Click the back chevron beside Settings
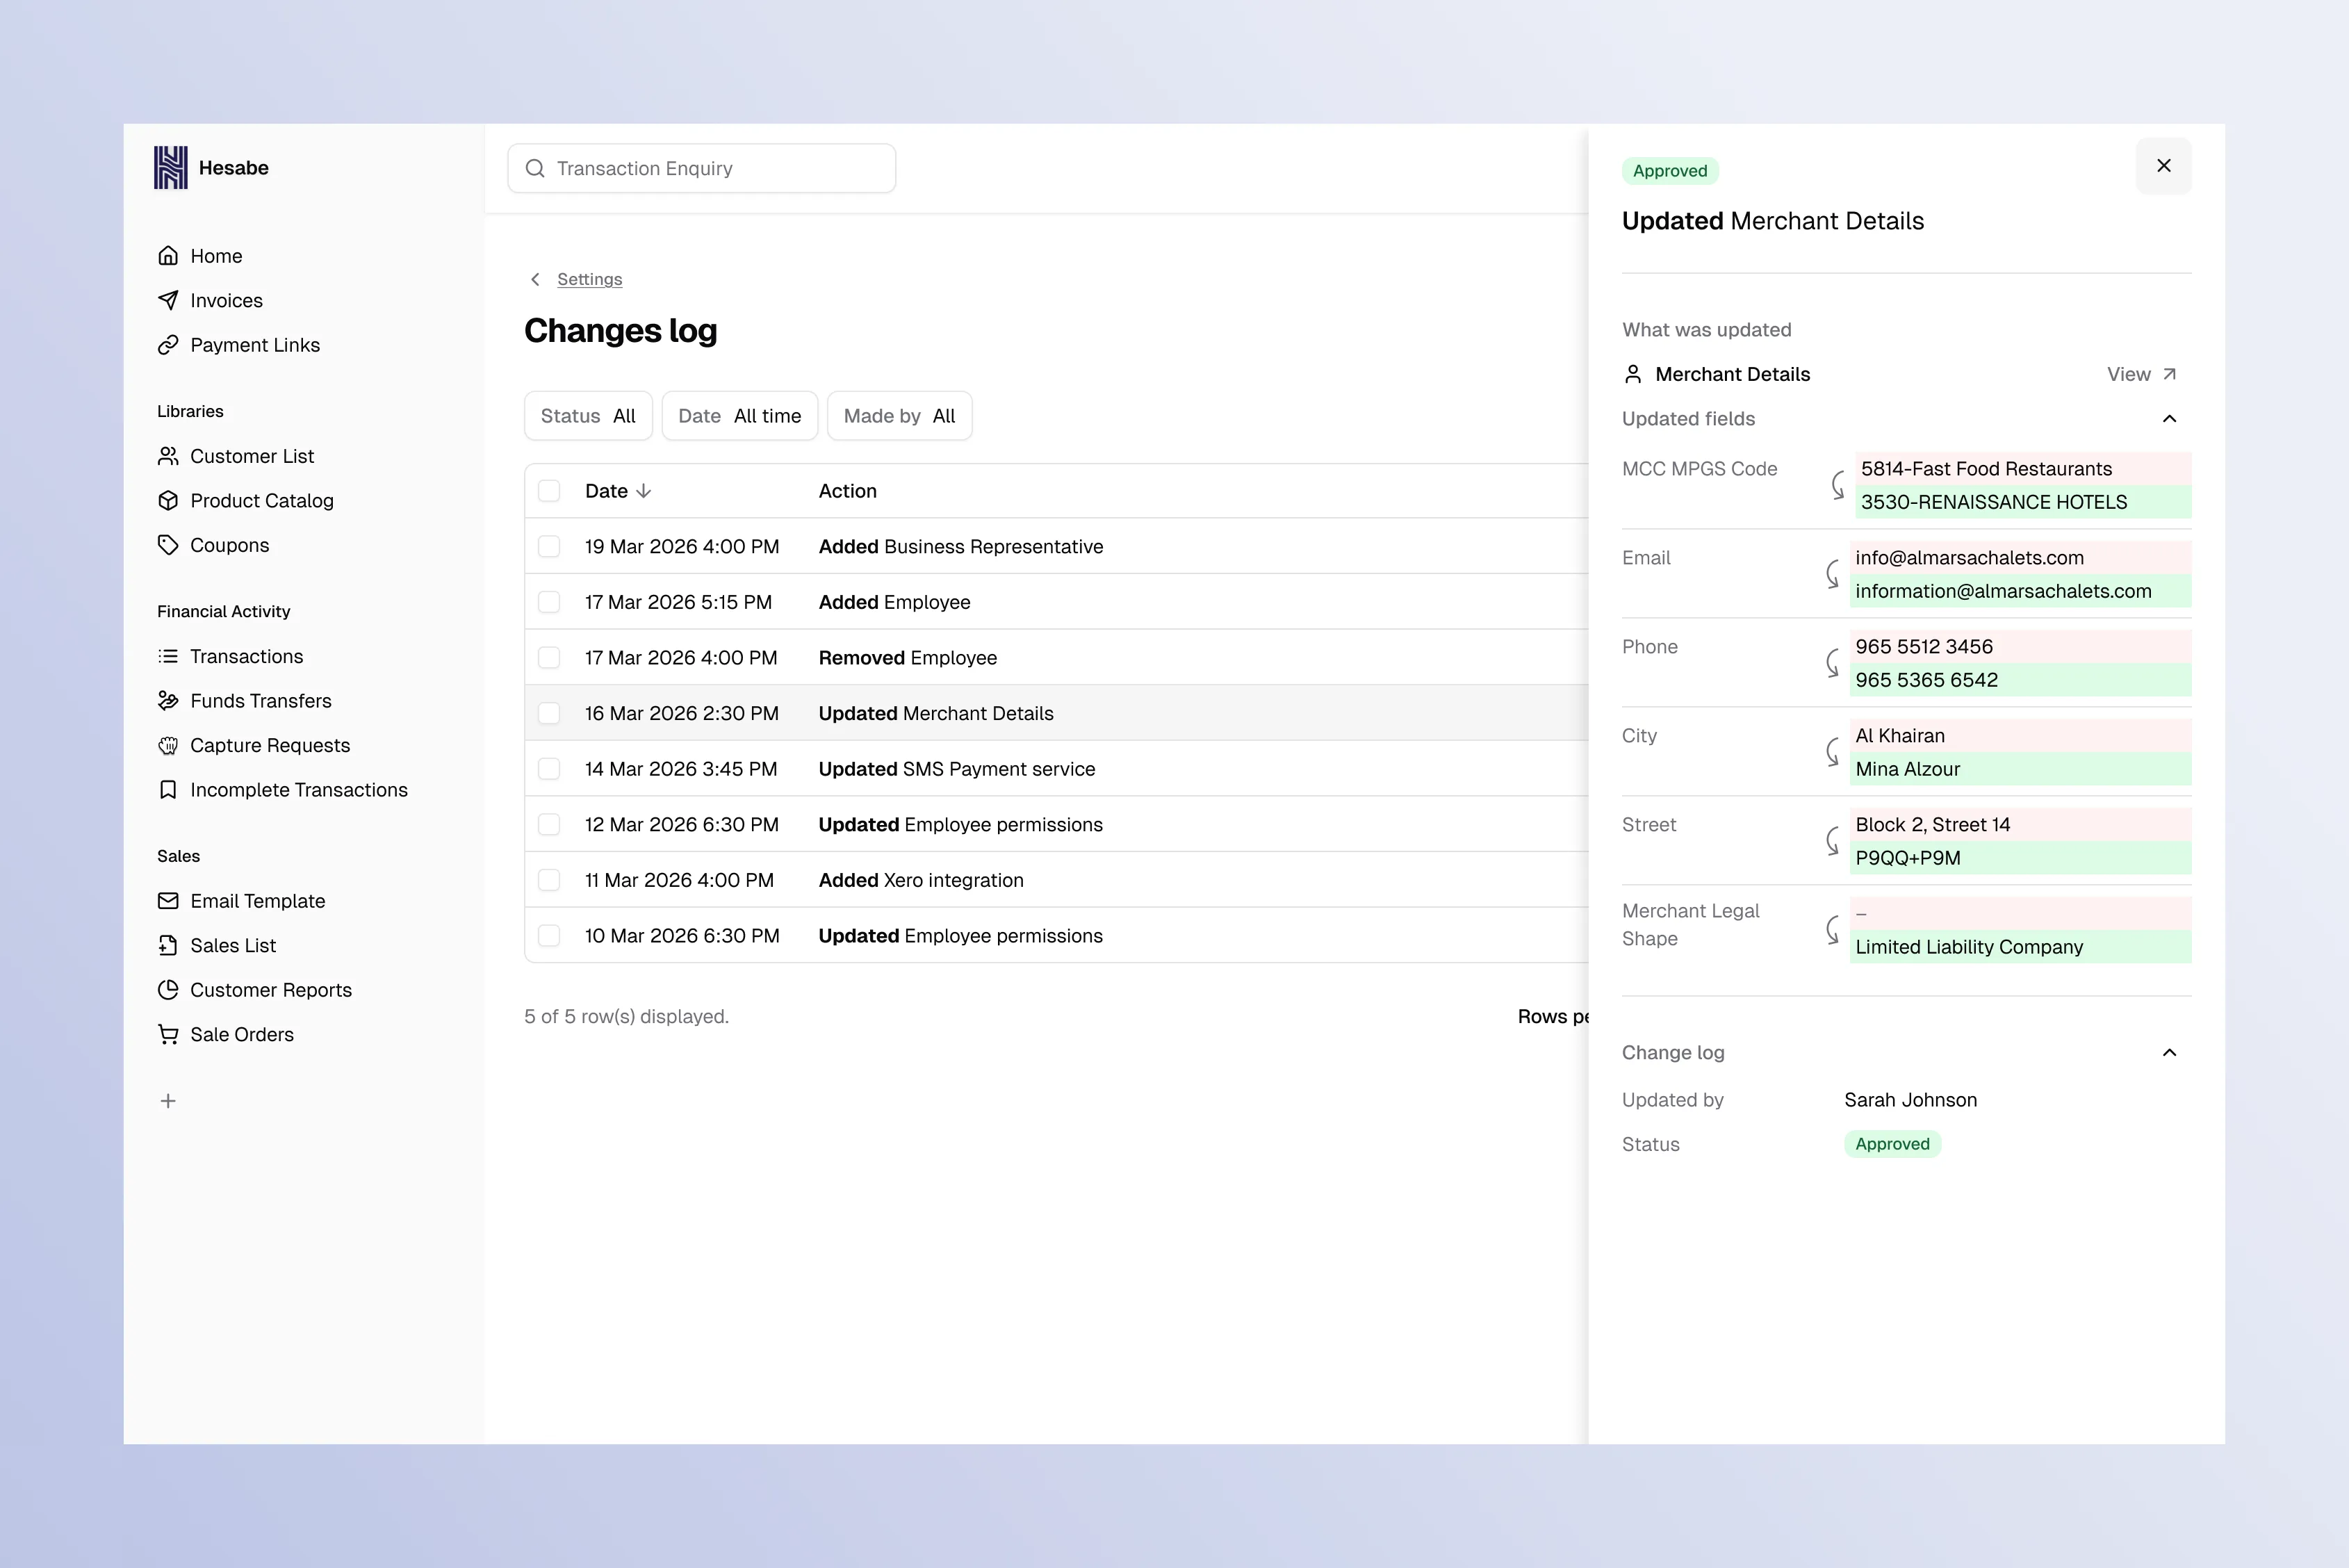 (535, 279)
